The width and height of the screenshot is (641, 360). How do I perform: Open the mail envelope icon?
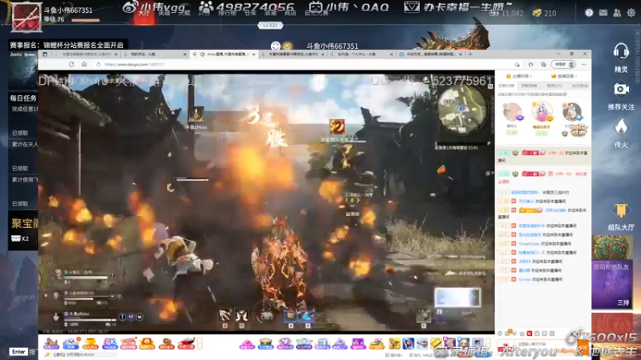pos(603,13)
